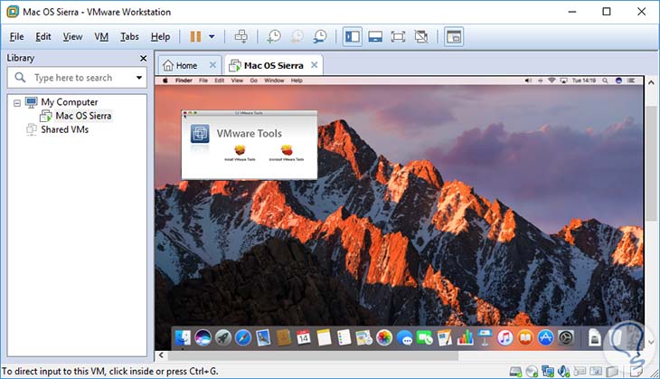Click the sound card status bar icon
Image resolution: width=660 pixels, height=379 pixels.
[x=563, y=371]
